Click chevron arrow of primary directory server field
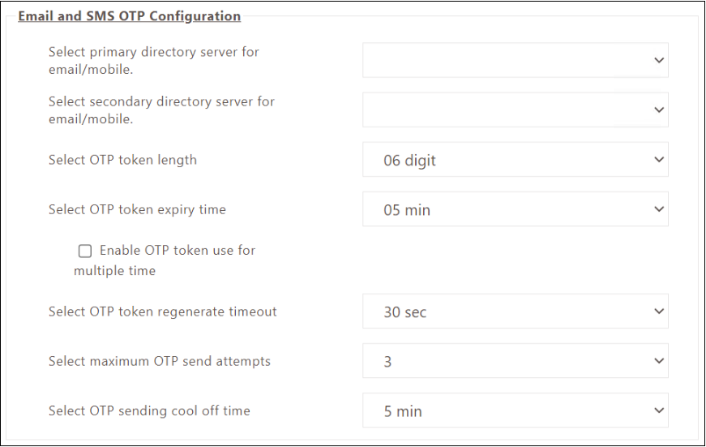Viewport: 706px width, 447px height. (x=659, y=60)
